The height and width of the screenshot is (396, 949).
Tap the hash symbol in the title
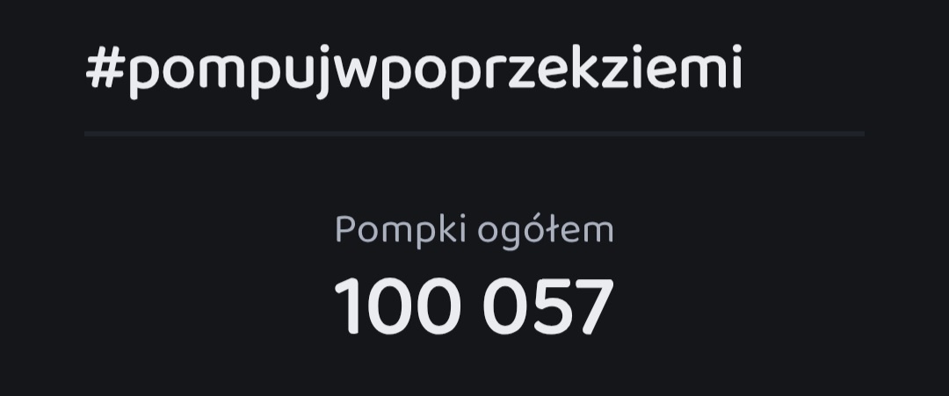(x=105, y=68)
